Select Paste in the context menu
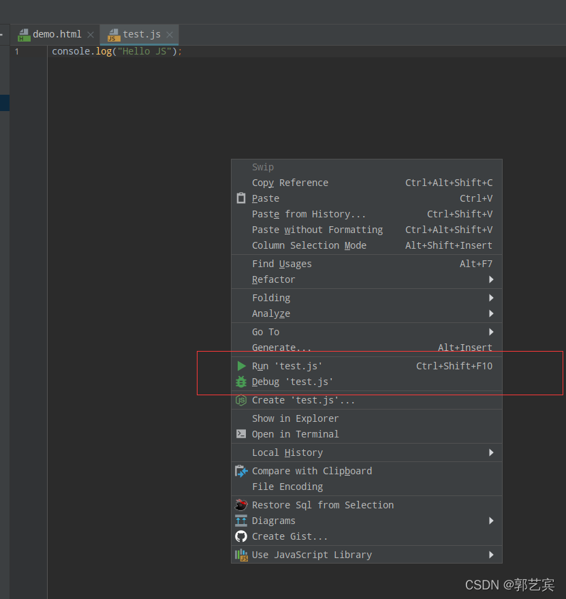Image resolution: width=566 pixels, height=599 pixels. (366, 198)
